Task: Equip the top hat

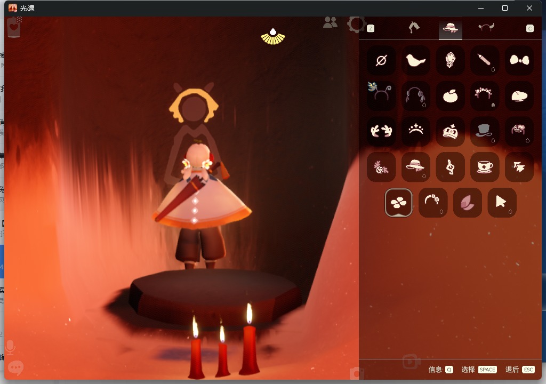Action: click(x=485, y=131)
